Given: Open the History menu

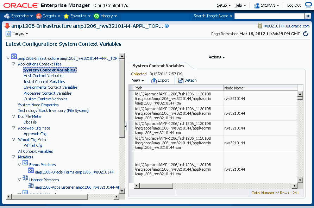Looking at the screenshot, I should point(109,16).
